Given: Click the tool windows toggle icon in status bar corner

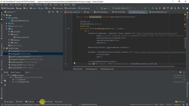Looking at the screenshot, I should point(2,105).
